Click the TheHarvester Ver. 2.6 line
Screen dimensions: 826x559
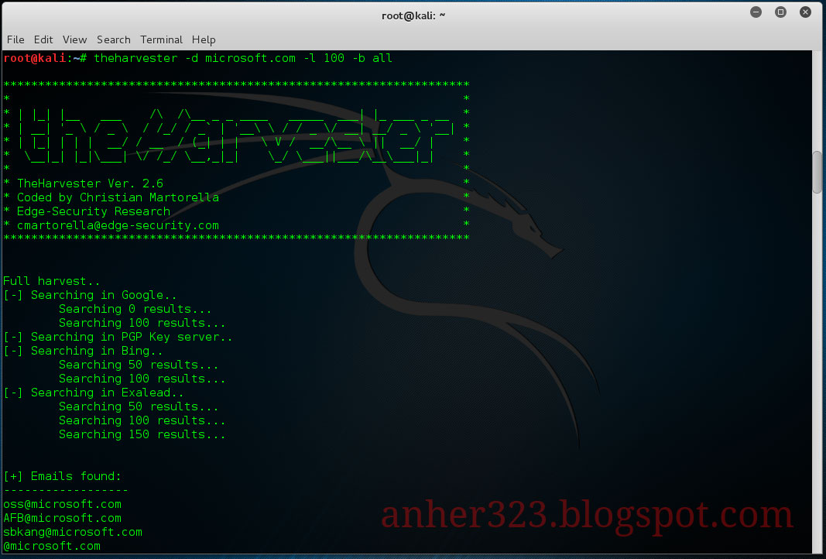(90, 183)
